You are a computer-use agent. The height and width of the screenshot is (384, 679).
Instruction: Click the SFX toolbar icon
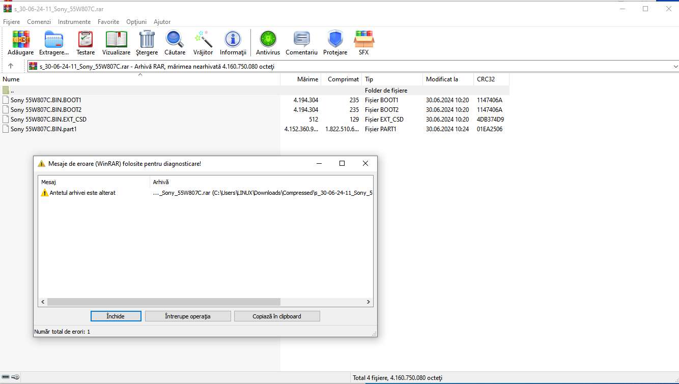point(363,39)
